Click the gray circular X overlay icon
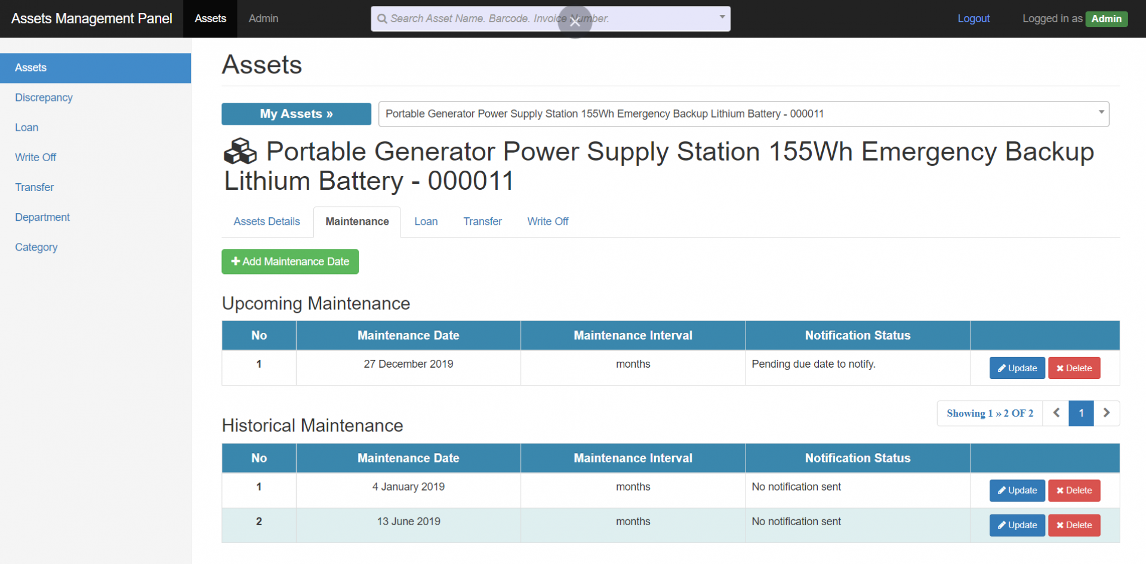Screen dimensions: 1146x564 point(574,22)
